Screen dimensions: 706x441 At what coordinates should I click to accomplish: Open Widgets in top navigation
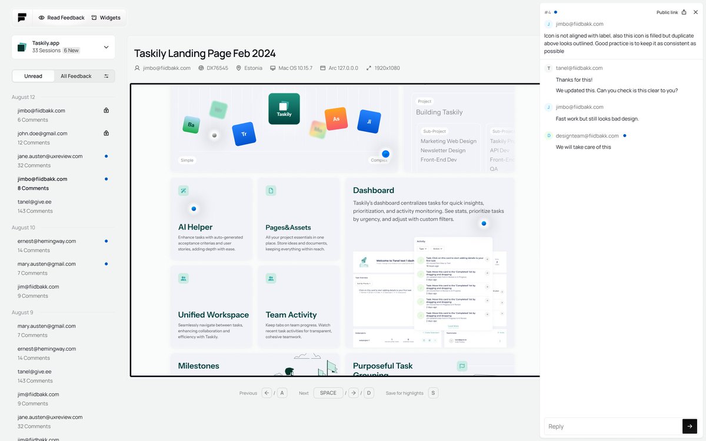pyautogui.click(x=106, y=18)
